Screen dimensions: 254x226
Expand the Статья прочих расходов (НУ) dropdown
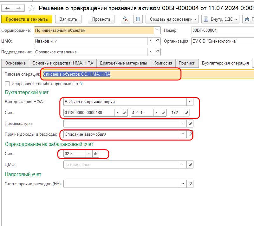point(183,184)
